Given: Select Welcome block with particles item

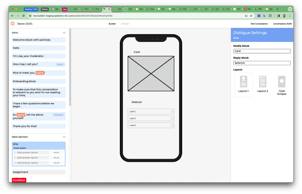Looking at the screenshot, I should (39, 40).
